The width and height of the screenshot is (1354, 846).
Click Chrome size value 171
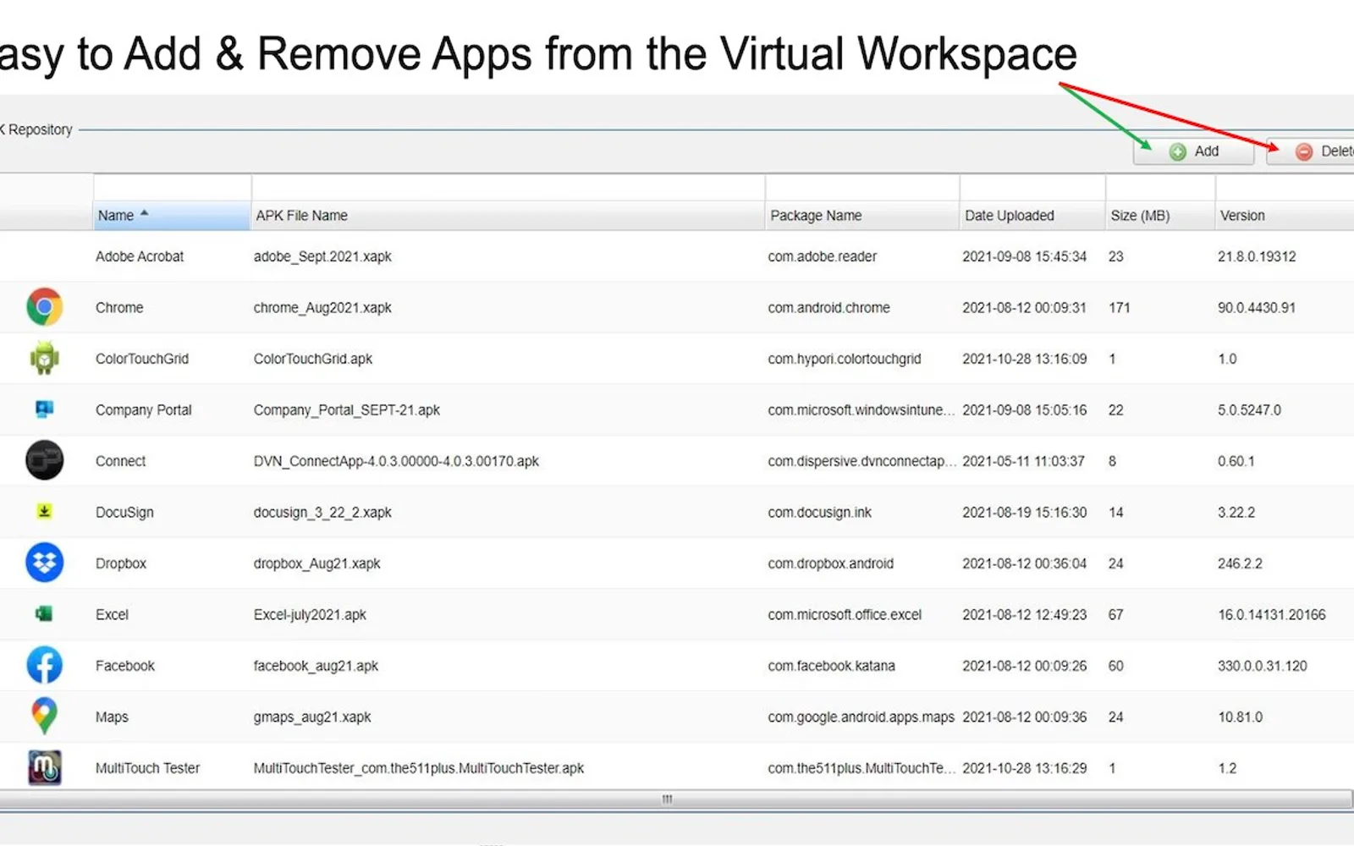[1119, 308]
